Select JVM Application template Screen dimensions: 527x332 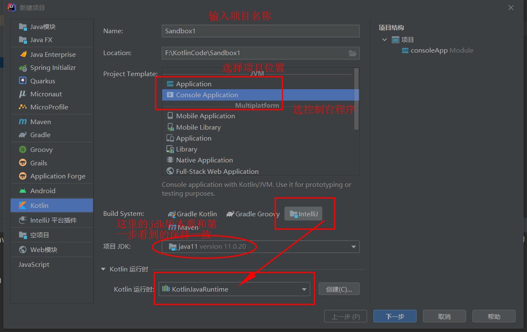258,84
